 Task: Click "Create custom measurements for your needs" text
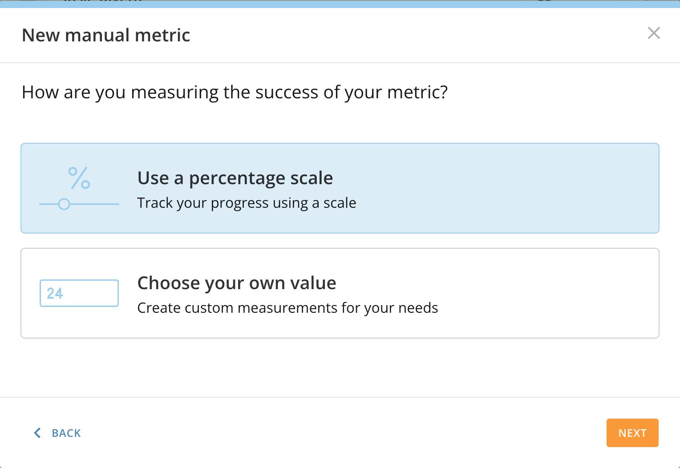pyautogui.click(x=287, y=308)
